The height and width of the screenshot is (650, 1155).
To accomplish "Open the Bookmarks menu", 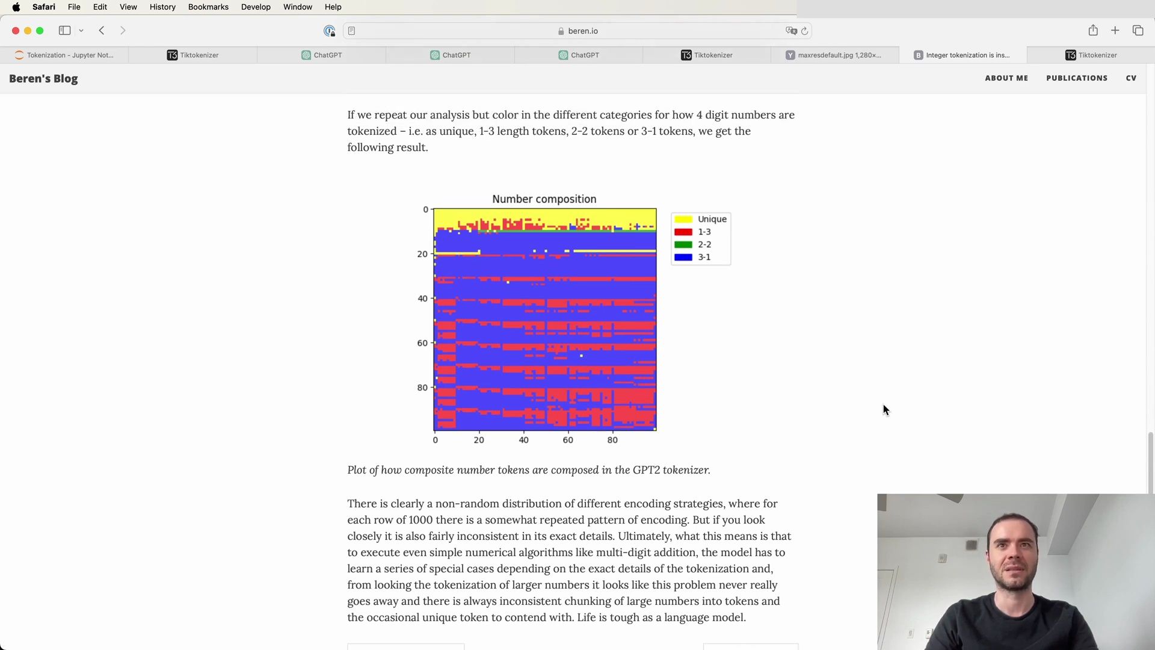I will pyautogui.click(x=208, y=7).
